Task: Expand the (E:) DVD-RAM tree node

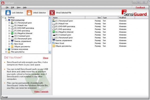Action: click(x=9, y=28)
